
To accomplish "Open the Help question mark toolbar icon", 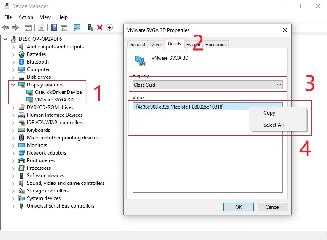I will [54, 27].
